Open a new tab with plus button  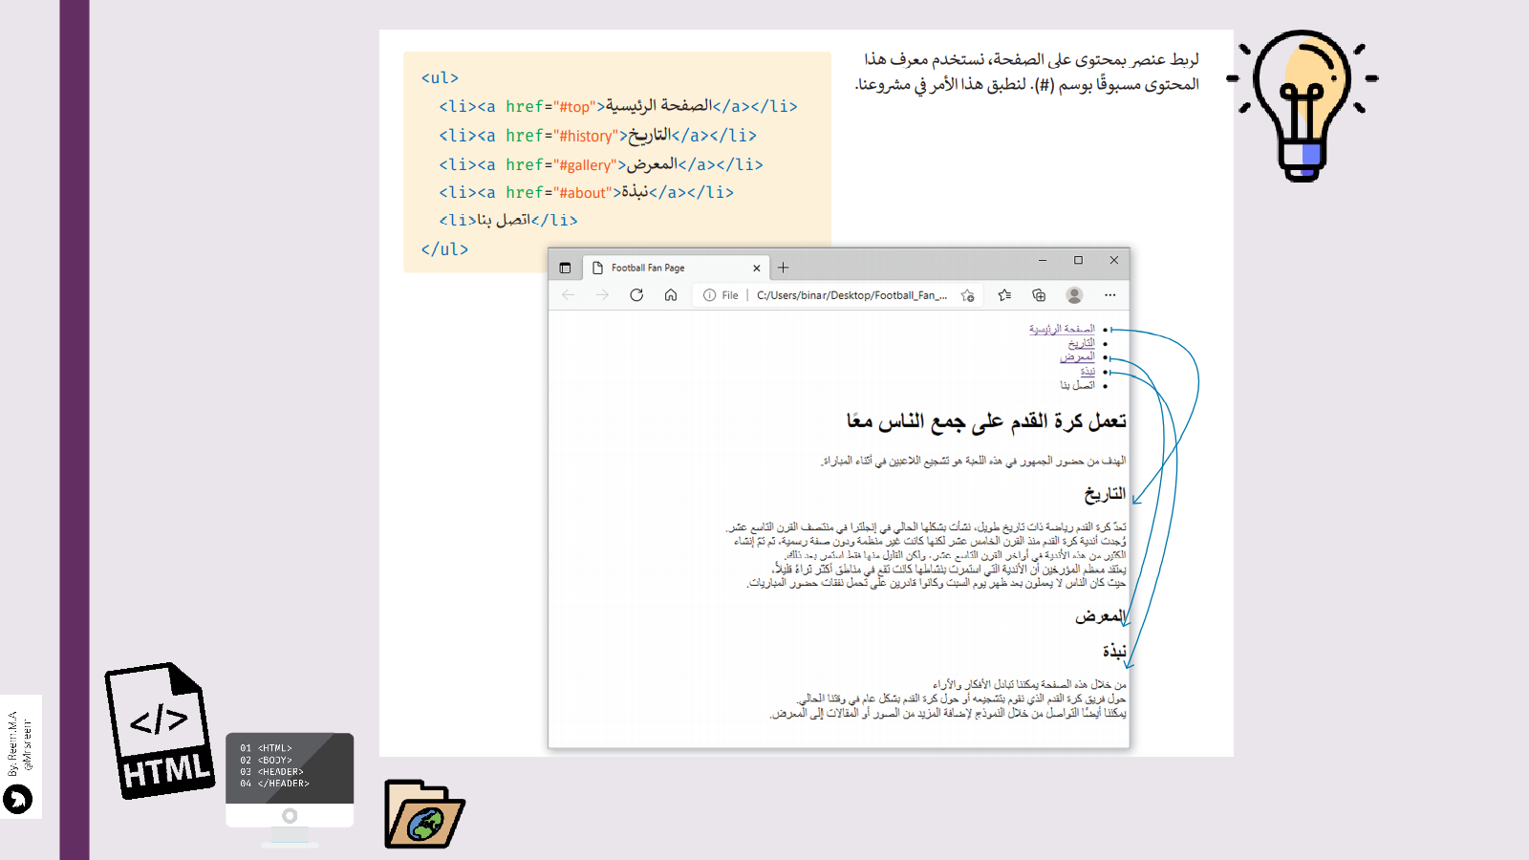pyautogui.click(x=783, y=268)
